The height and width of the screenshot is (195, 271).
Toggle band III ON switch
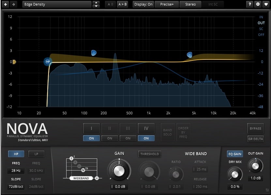pos(128,138)
